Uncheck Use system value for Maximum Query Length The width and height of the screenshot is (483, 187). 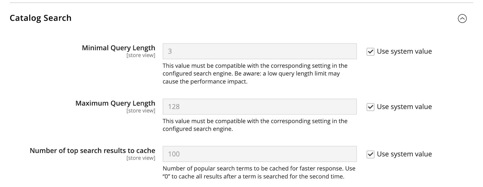pyautogui.click(x=370, y=106)
